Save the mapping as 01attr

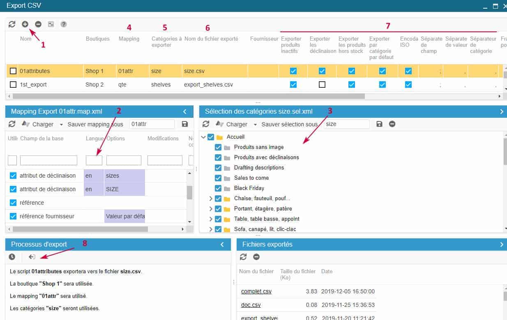184,124
